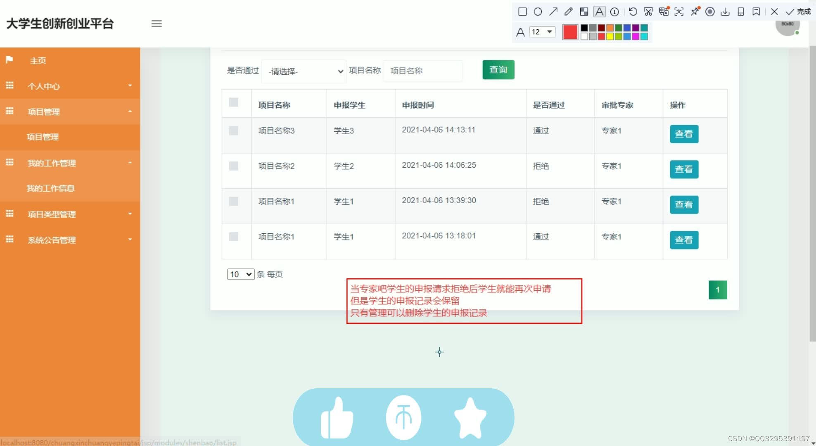Pick the black color swatch

coord(584,28)
